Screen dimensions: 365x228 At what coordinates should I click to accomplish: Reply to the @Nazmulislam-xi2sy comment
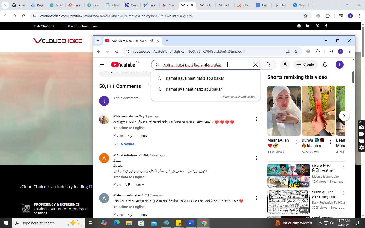(143, 136)
